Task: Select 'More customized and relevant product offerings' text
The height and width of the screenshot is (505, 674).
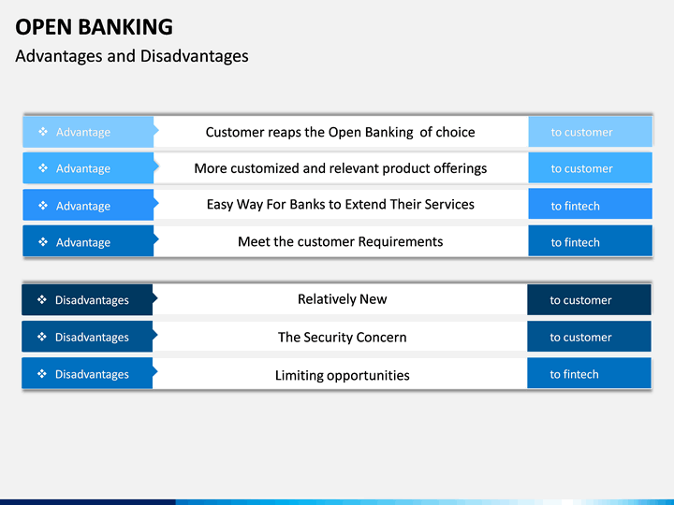Action: point(341,168)
